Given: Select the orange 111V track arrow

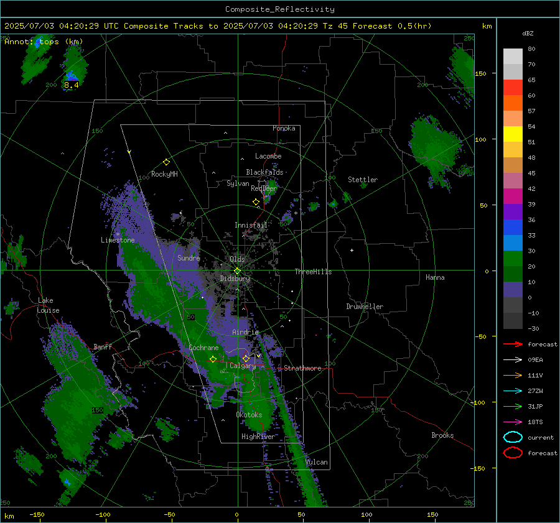Looking at the screenshot, I should click(x=513, y=375).
